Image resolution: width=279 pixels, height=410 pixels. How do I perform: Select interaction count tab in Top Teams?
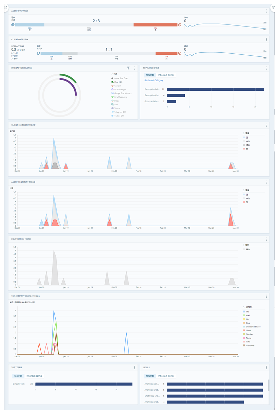point(18,376)
